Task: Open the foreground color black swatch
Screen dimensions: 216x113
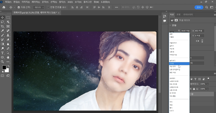Action: point(4,68)
